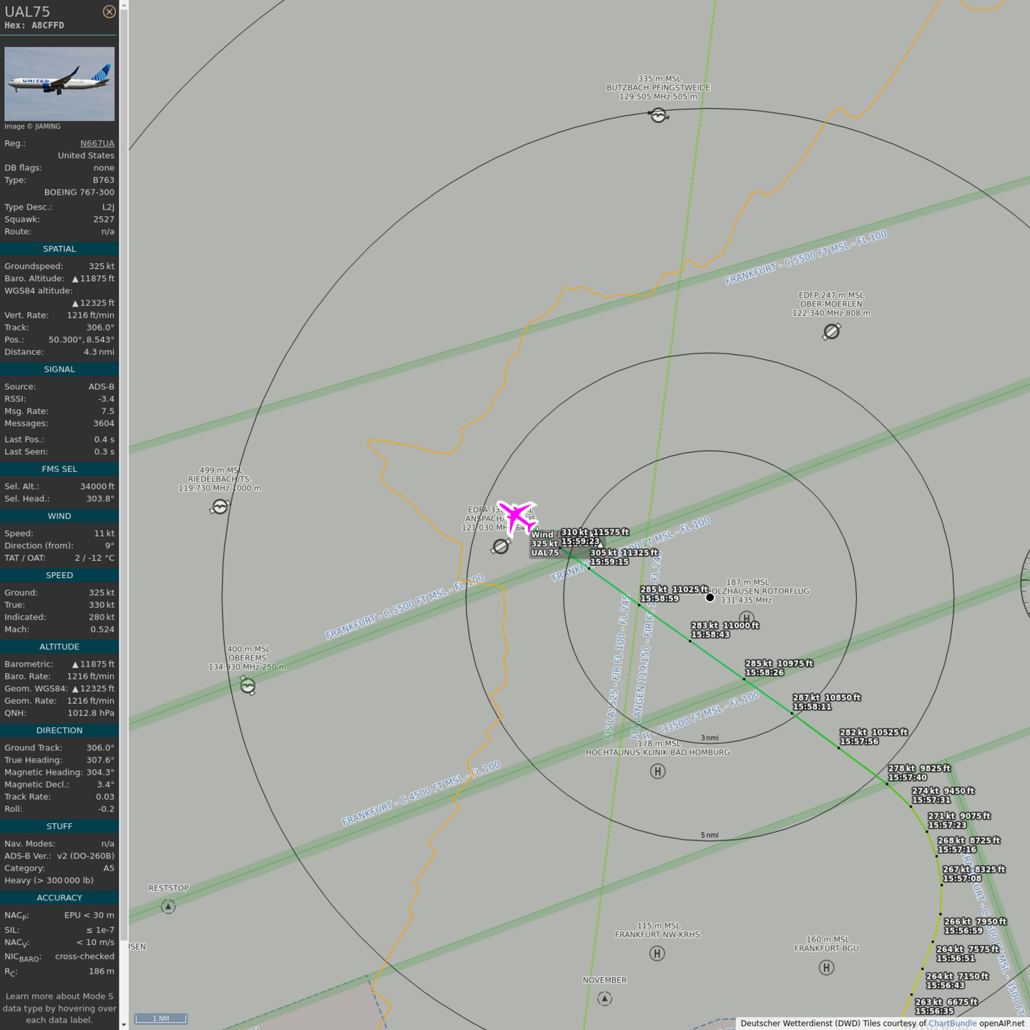The height and width of the screenshot is (1030, 1030).
Task: Click the RESTSTOP reporting point icon
Action: (x=168, y=907)
